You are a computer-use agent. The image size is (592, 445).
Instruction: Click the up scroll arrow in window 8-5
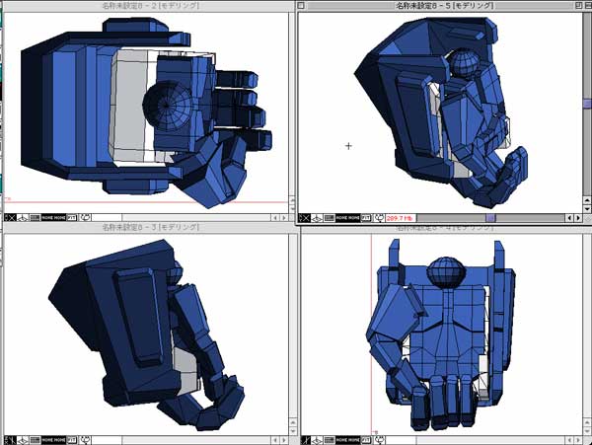[x=587, y=200]
